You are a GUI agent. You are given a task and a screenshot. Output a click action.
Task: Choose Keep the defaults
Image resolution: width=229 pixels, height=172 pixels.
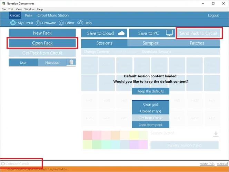coord(151,91)
